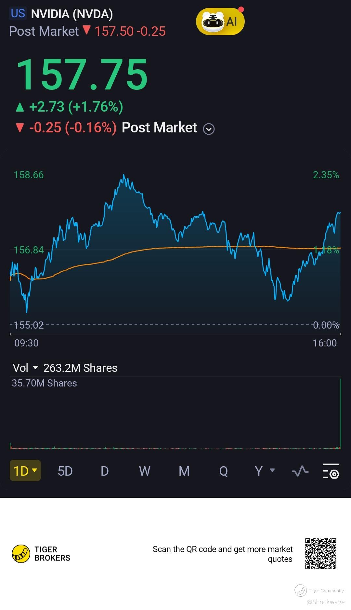
Task: Click the chart left range handle
Action: tap(10, 334)
